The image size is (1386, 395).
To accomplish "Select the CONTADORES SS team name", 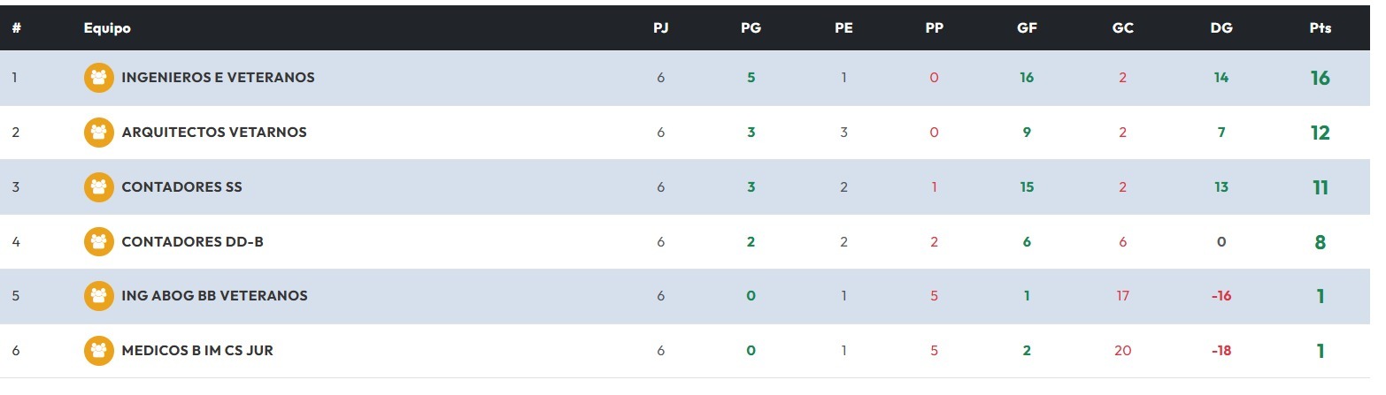I will 181,187.
